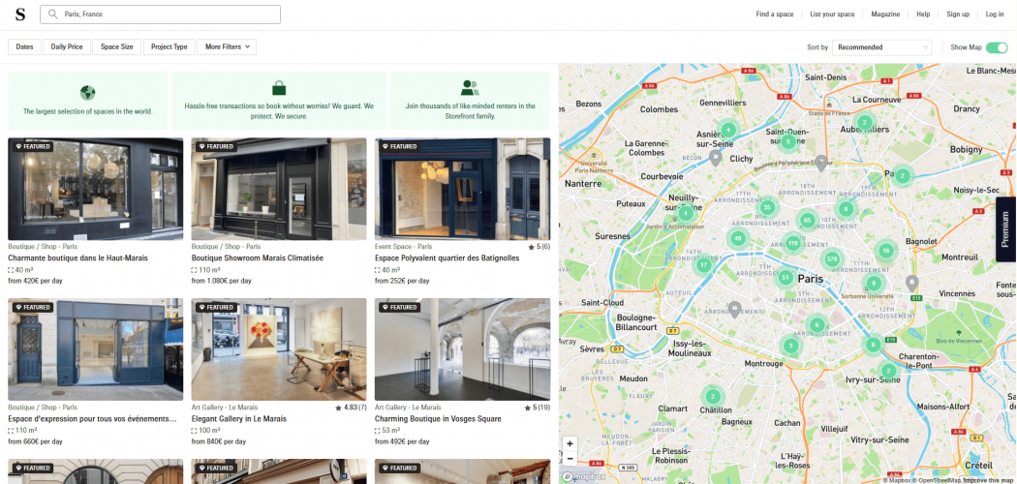Click the grey pin near Clichy

pyautogui.click(x=716, y=157)
